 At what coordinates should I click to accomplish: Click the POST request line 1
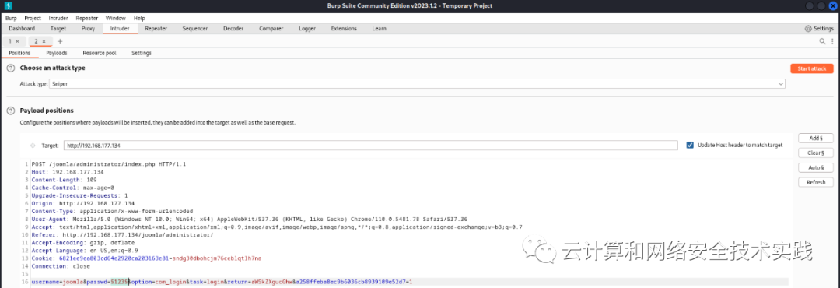tap(109, 164)
